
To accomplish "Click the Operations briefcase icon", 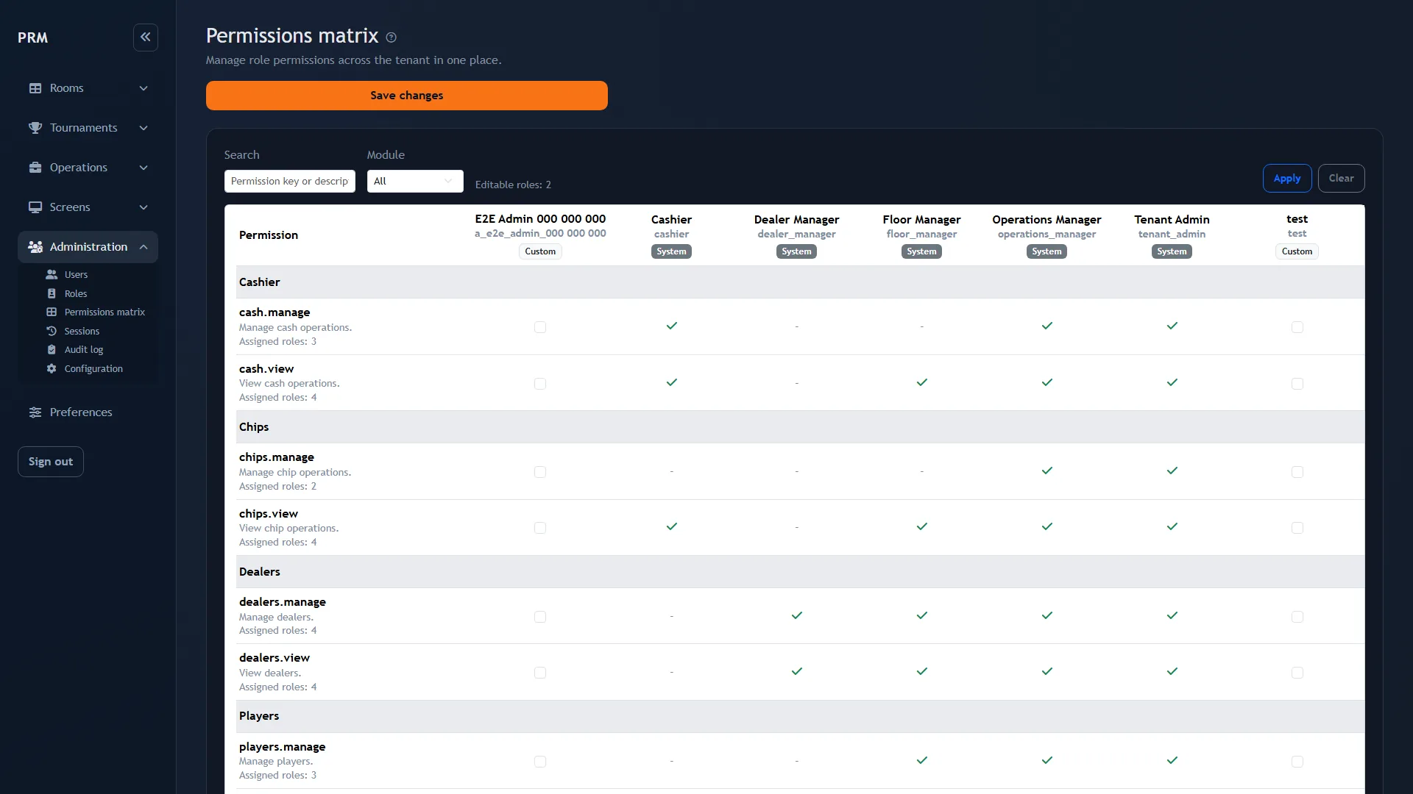I will click(35, 168).
